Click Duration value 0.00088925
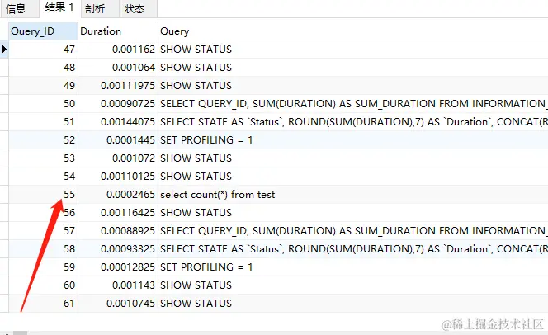Screen dimensions: 548x335 [x=118, y=230]
